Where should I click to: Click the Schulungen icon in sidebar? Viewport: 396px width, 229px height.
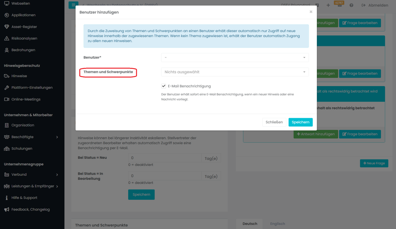(6, 149)
